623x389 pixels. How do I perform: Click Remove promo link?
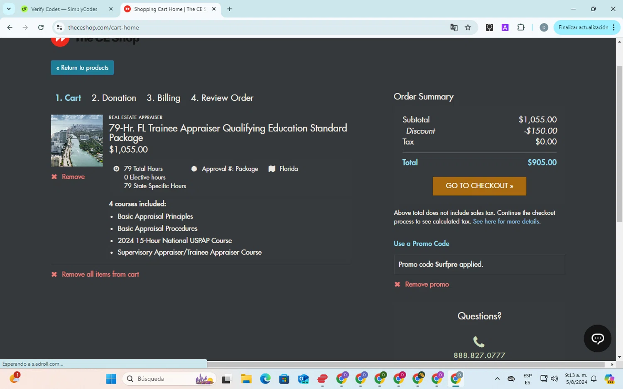422,284
